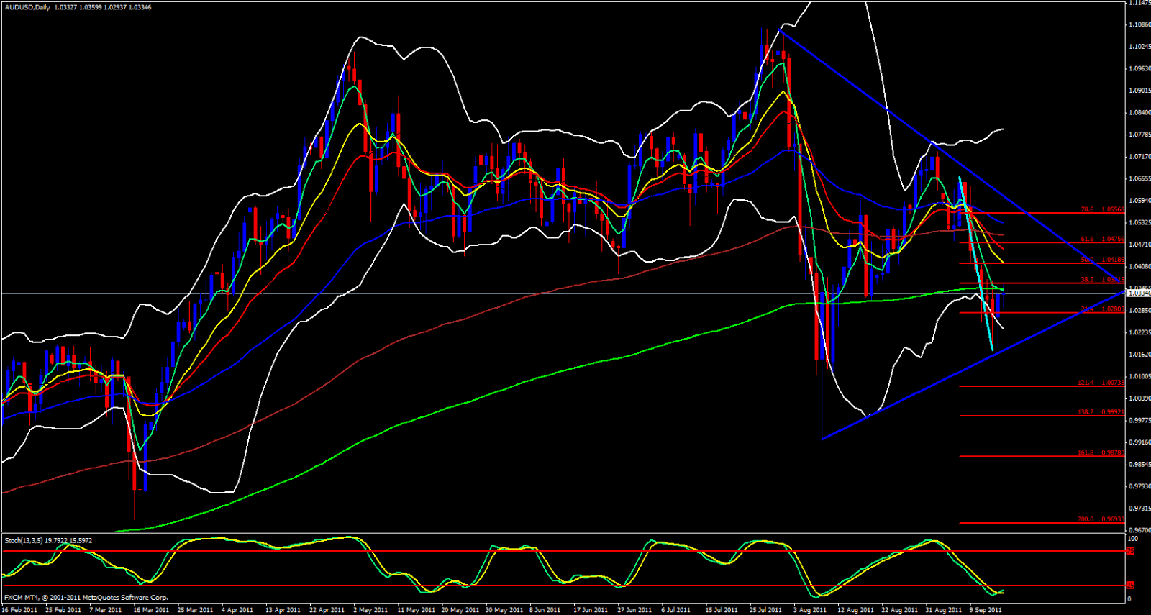
Task: Click the 11 May 2011 date label
Action: click(416, 610)
